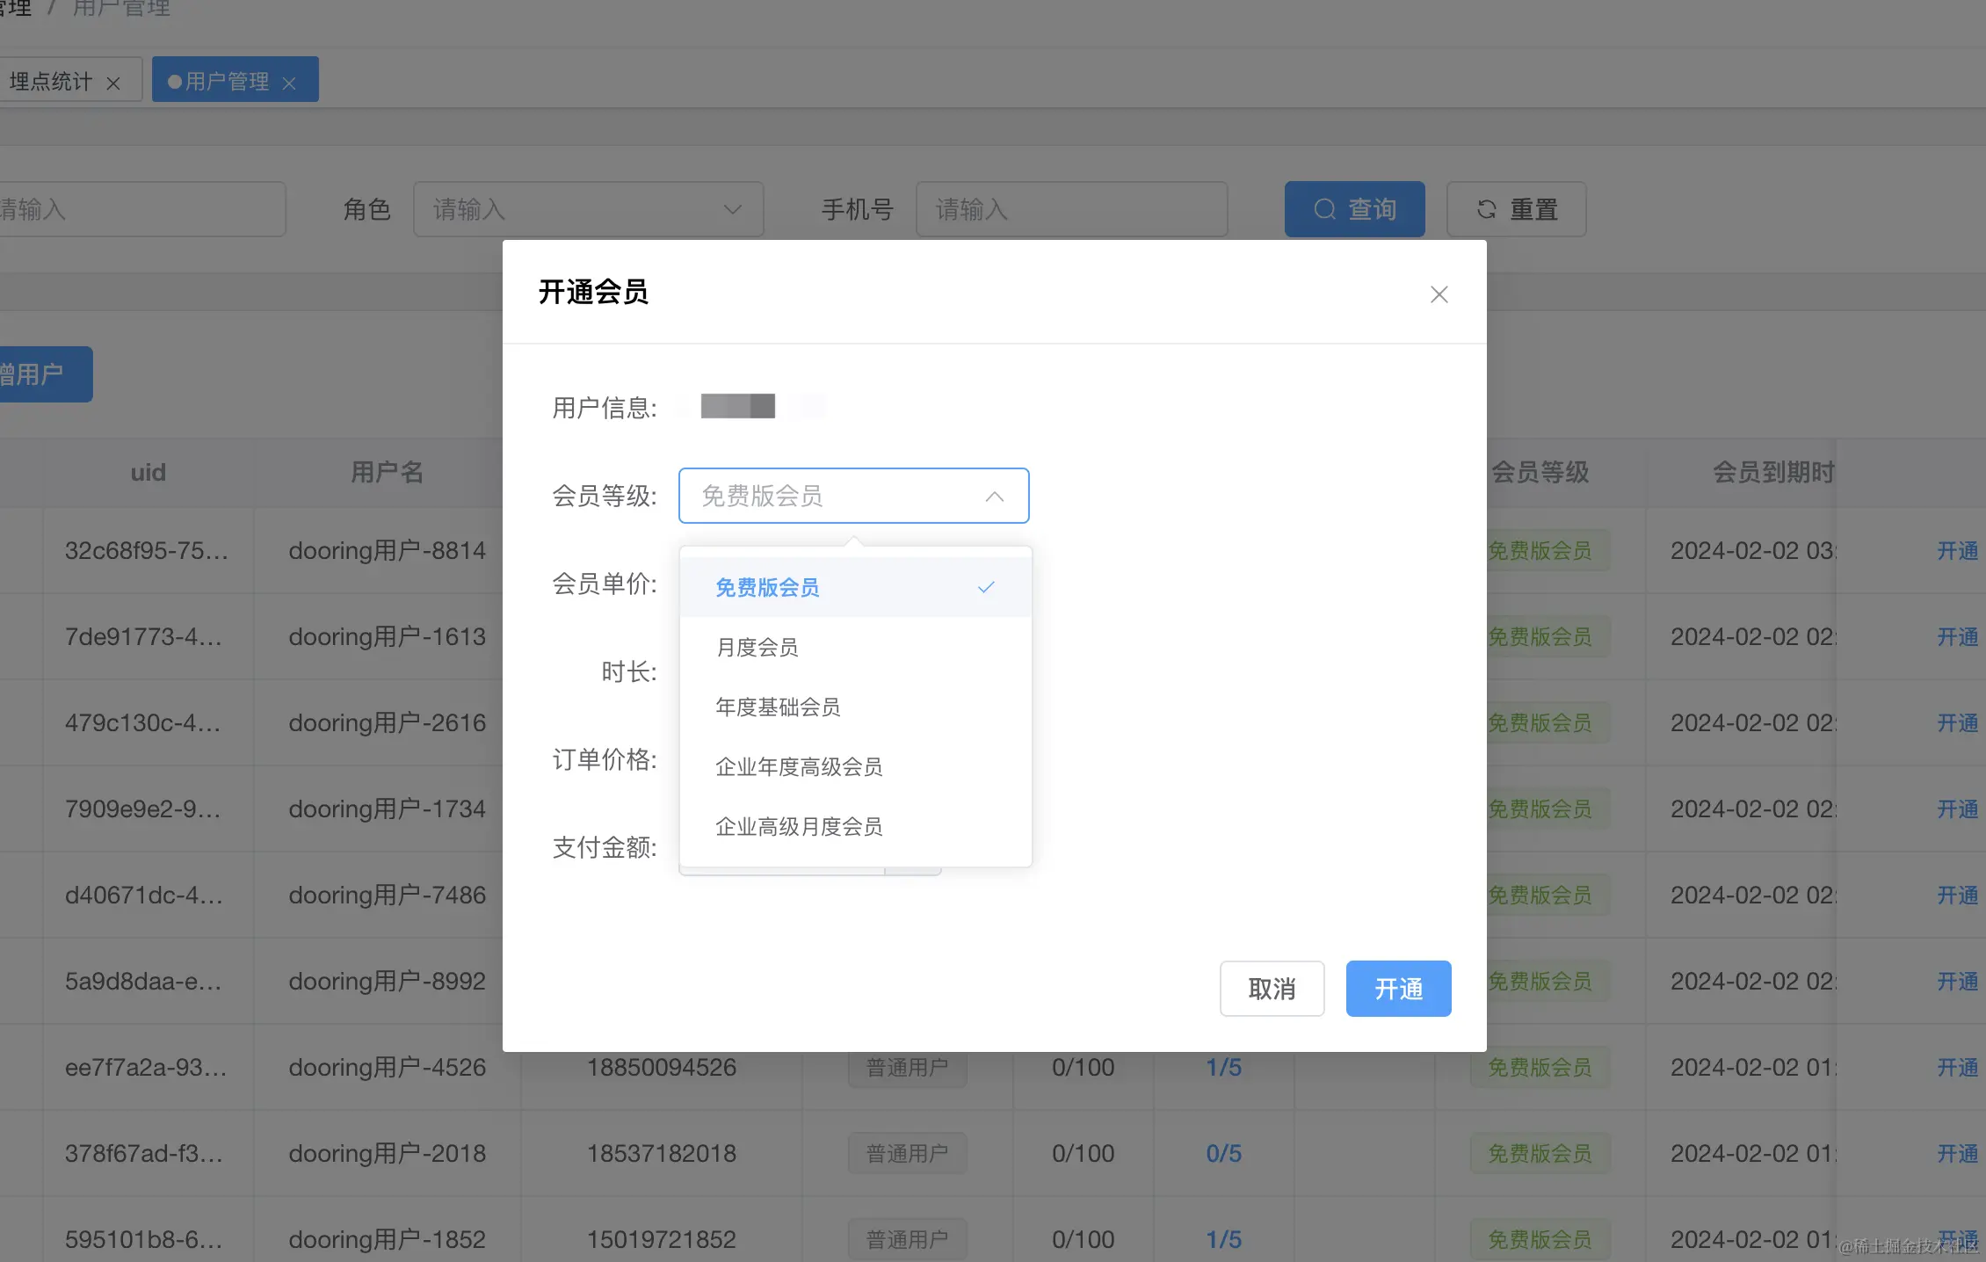Screen dimensions: 1986x1262
Task: Click 开通 link for dooring用户-1613 row
Action: pyautogui.click(x=1957, y=637)
